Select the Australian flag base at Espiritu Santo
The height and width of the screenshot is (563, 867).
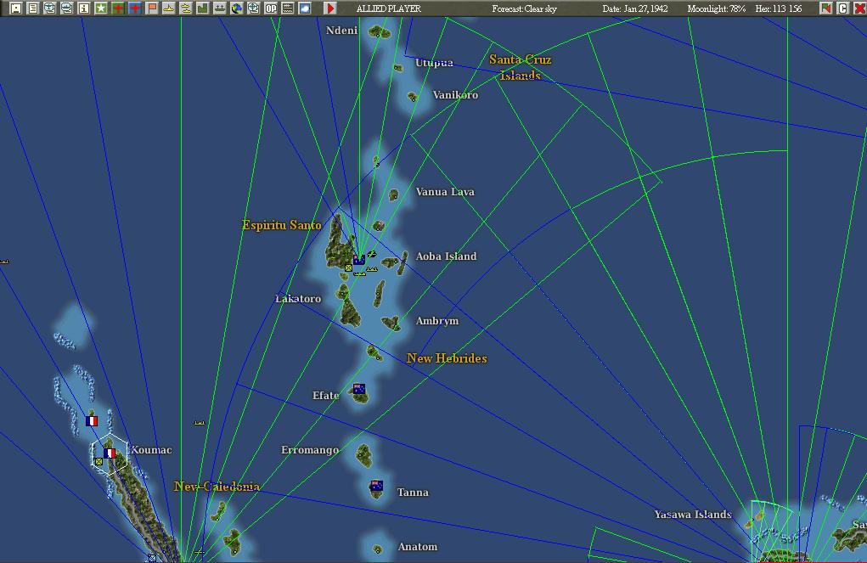359,259
